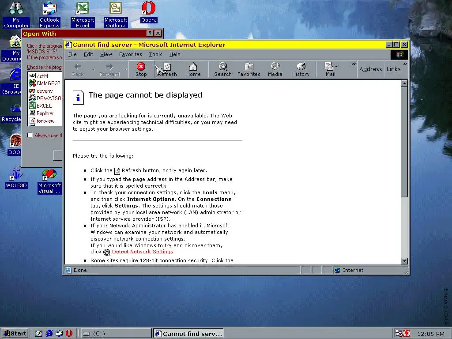Click the Back toolbar button

(x=78, y=69)
